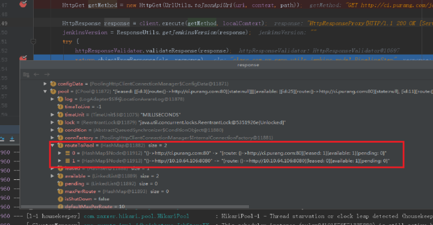The height and width of the screenshot is (225, 433).
Task: Click the Step Into download-arrow icon
Action: tap(12, 139)
